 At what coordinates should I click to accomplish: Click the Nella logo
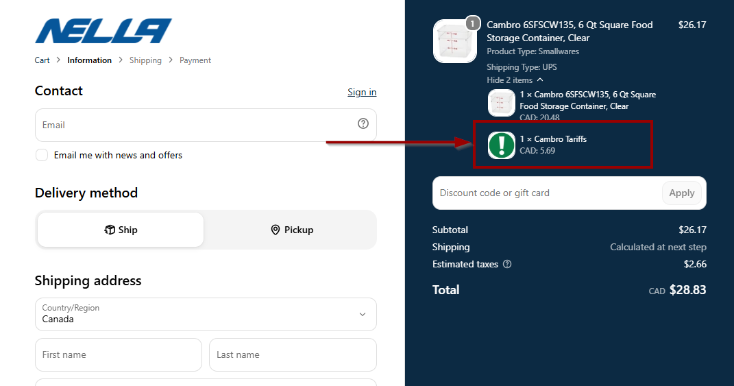103,31
